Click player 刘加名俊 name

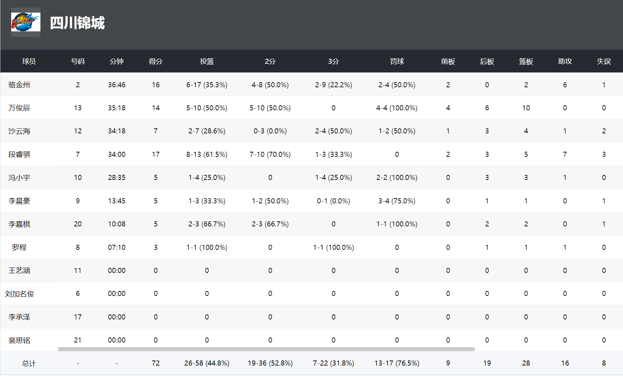click(19, 293)
